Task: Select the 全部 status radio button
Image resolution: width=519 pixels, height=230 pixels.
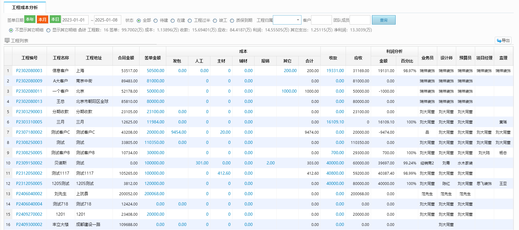Action: click(x=139, y=21)
